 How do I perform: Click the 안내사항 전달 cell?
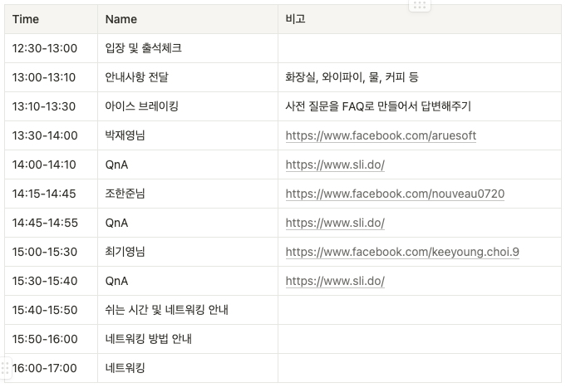tap(188, 77)
